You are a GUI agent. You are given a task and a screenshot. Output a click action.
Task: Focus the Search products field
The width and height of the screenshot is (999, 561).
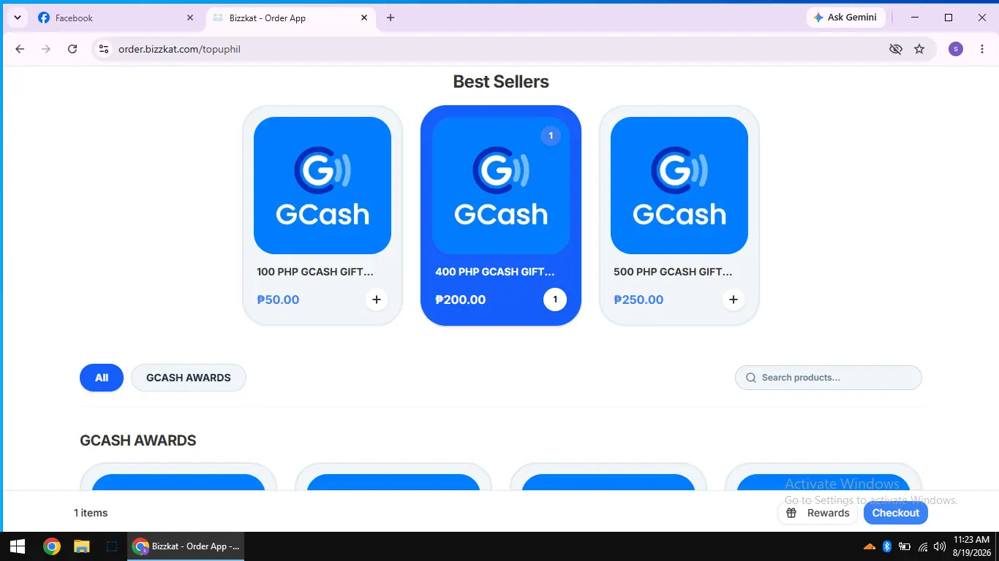(x=829, y=378)
